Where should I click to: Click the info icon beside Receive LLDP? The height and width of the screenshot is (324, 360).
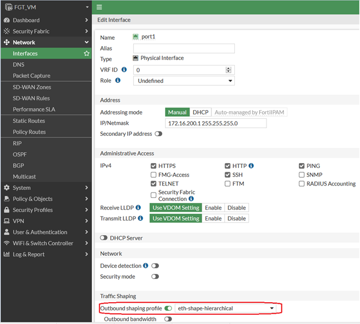point(139,208)
